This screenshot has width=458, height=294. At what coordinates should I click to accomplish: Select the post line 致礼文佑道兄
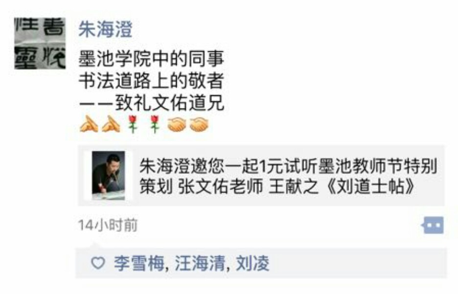[x=170, y=103]
